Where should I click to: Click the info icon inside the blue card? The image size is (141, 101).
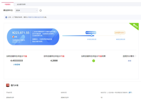tap(33, 32)
